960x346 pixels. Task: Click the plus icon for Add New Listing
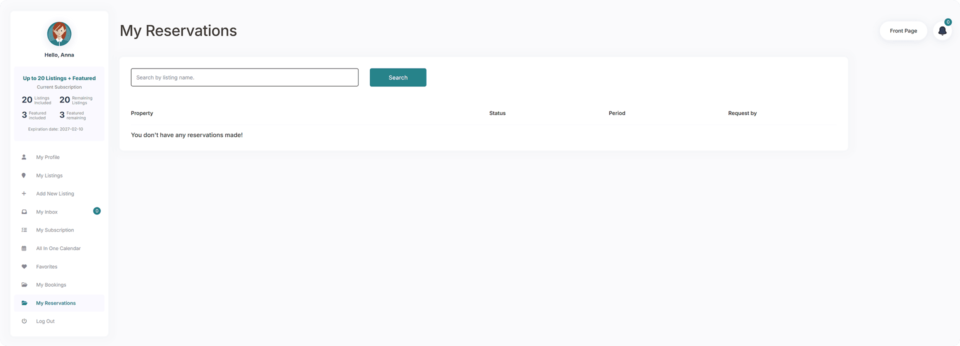tap(24, 193)
